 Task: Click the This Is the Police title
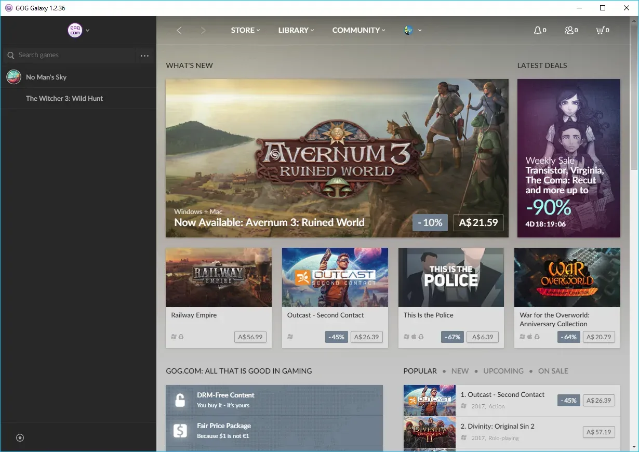click(429, 315)
